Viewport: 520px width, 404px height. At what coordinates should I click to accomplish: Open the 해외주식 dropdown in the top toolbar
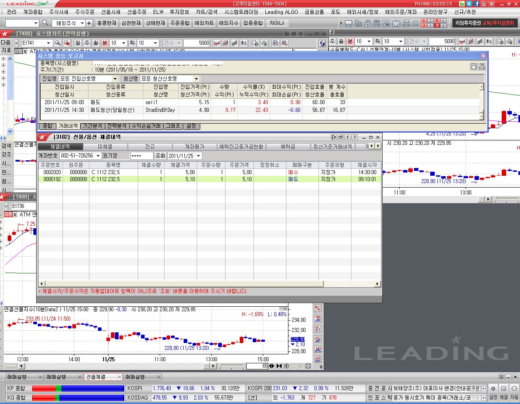[x=82, y=23]
